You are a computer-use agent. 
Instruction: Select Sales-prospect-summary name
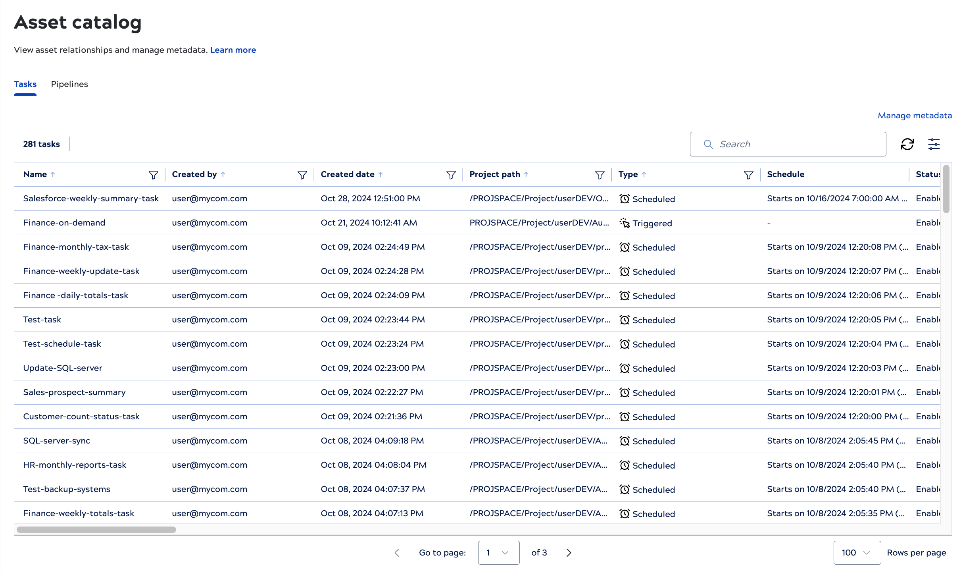pyautogui.click(x=74, y=392)
